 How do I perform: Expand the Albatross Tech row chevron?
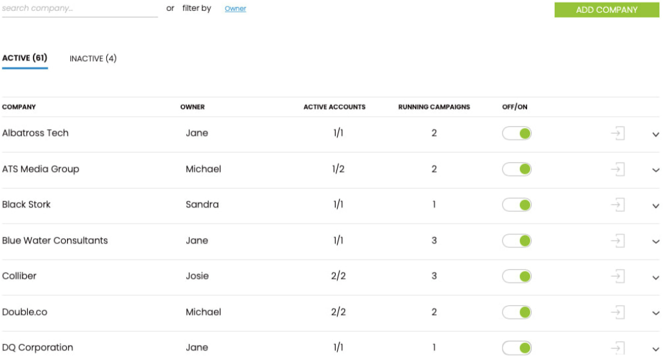(x=655, y=135)
